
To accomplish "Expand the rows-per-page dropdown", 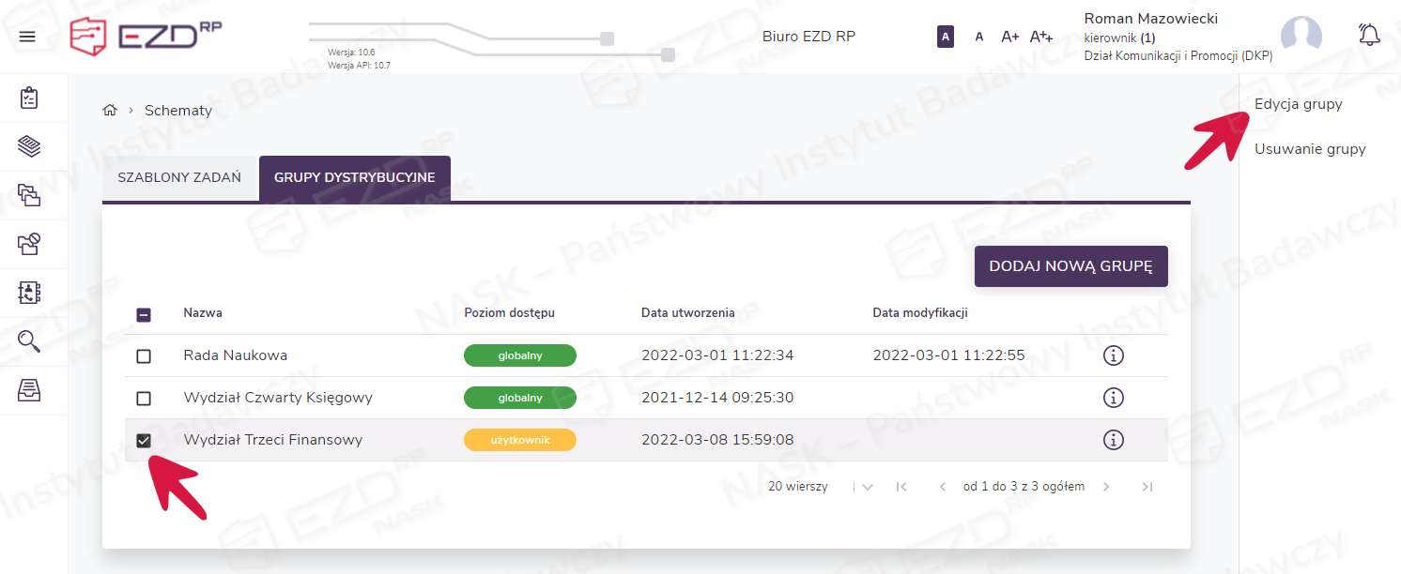I will (x=867, y=487).
